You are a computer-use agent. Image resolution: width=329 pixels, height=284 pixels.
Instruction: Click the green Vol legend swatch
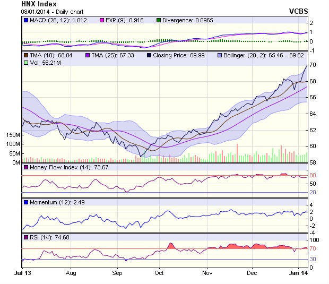click(x=26, y=63)
